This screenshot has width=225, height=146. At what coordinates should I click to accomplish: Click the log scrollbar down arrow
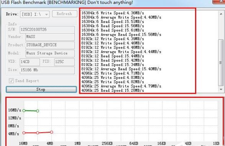point(221,89)
